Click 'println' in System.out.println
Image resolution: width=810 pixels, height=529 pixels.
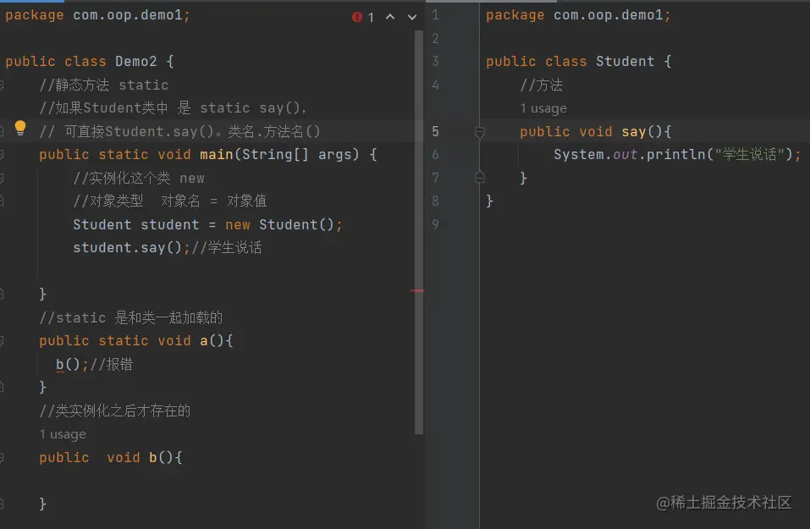676,154
